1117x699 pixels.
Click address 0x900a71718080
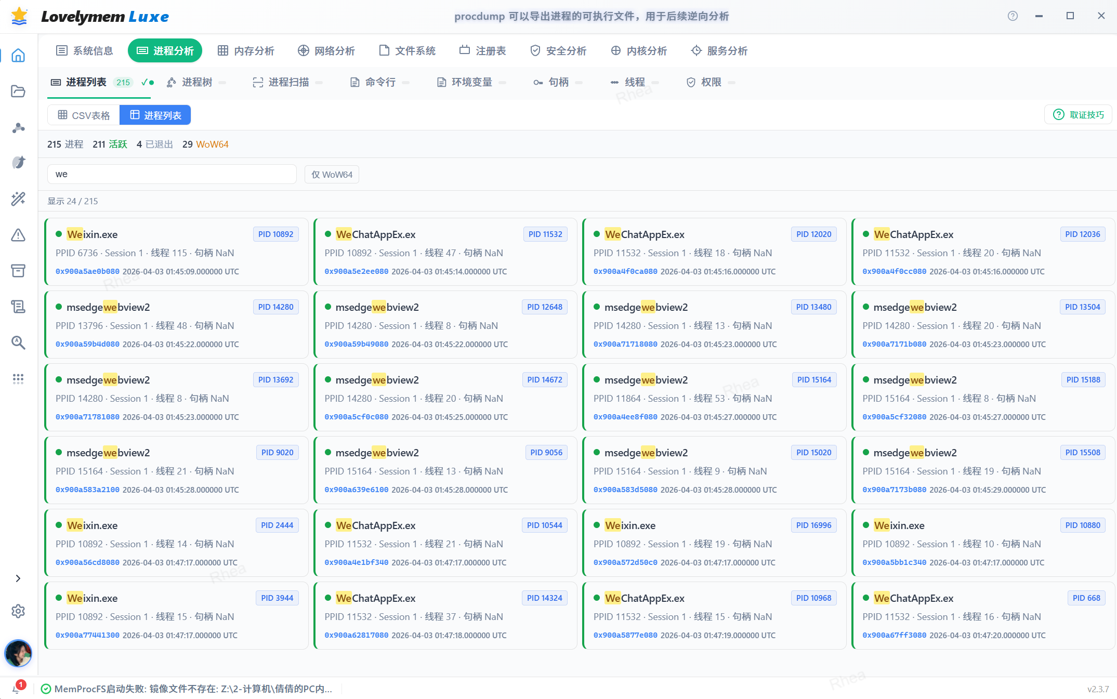tap(625, 344)
